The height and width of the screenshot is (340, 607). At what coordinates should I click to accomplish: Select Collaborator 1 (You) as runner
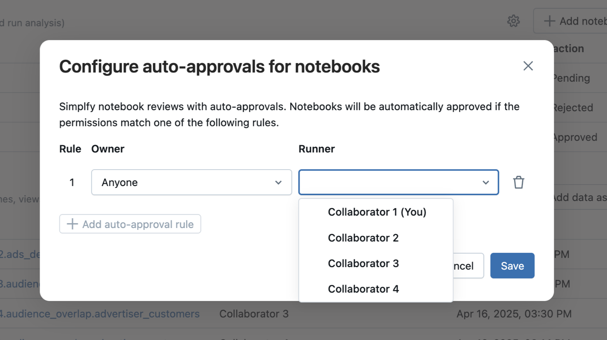(377, 212)
